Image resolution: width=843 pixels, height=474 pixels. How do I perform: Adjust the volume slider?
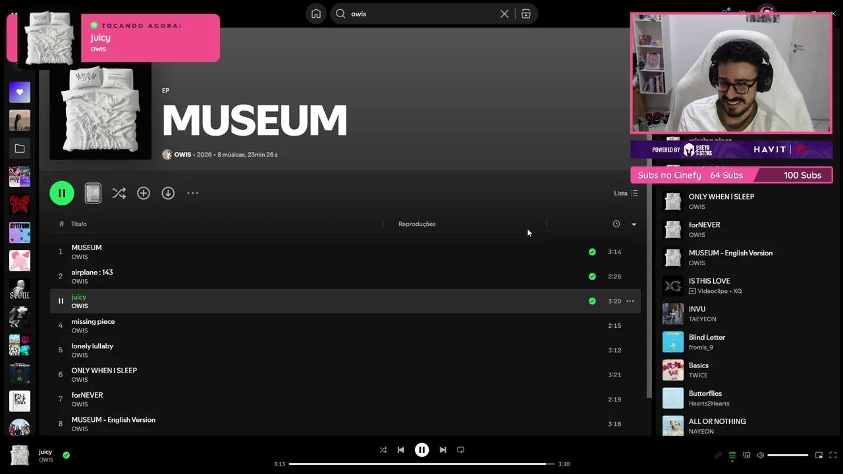pyautogui.click(x=788, y=455)
